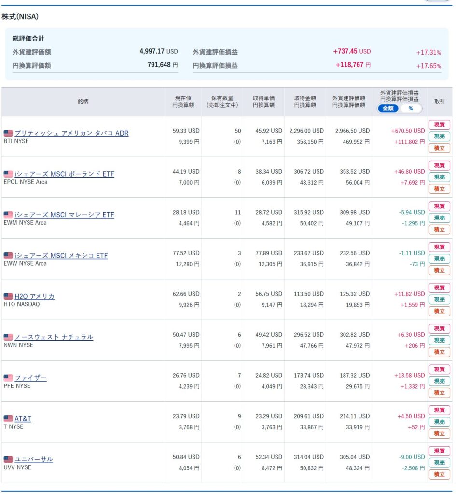Click 積立 button for EPOL row

[439, 189]
